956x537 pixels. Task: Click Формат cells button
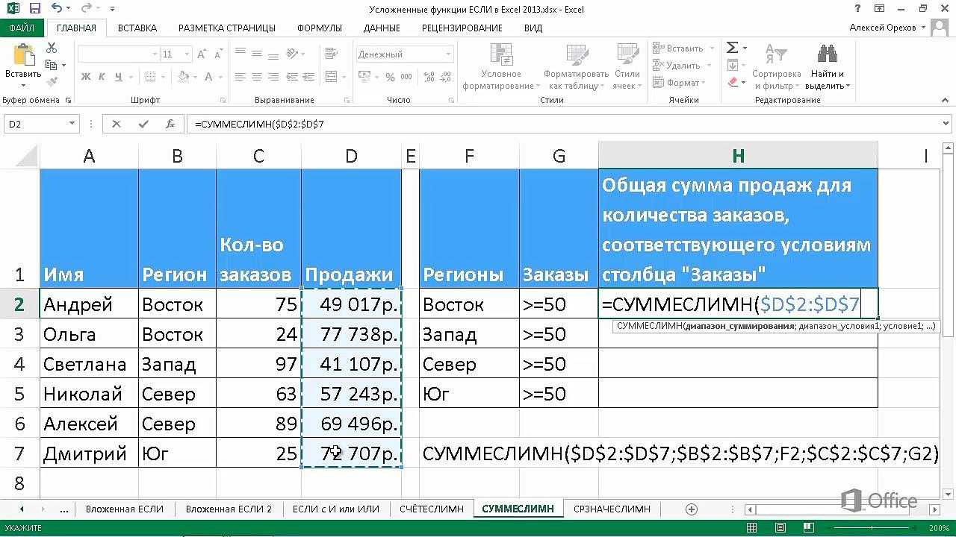coord(679,83)
